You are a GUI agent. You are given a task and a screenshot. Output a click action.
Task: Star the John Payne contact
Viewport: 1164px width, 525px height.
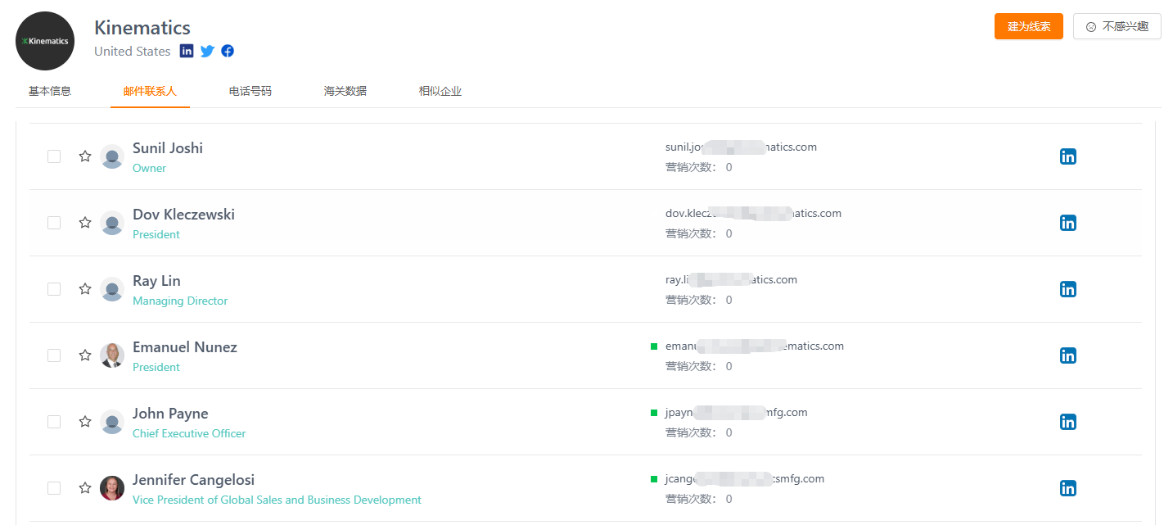(85, 422)
